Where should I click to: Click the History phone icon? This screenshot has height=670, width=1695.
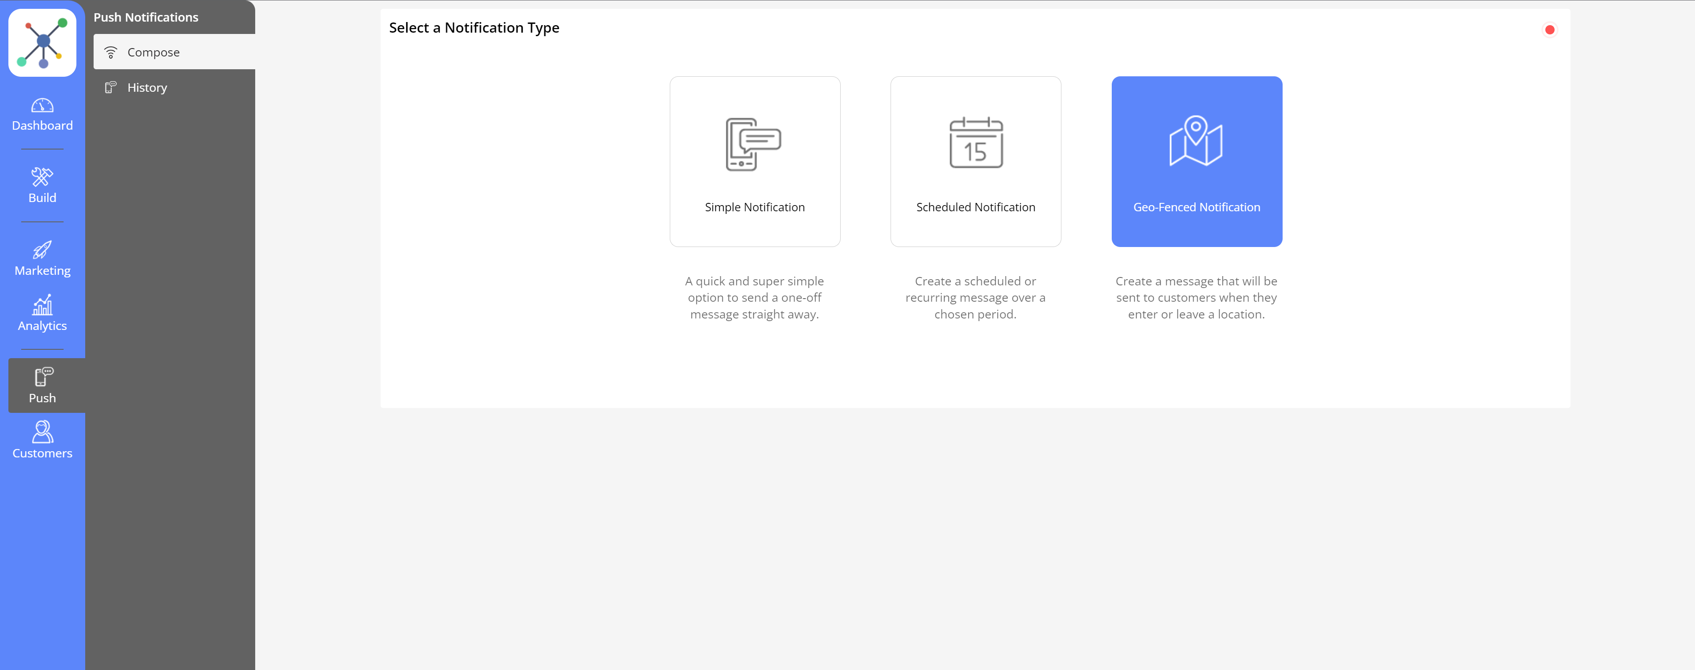(110, 87)
